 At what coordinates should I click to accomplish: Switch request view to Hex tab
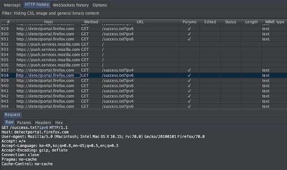coord(59,122)
